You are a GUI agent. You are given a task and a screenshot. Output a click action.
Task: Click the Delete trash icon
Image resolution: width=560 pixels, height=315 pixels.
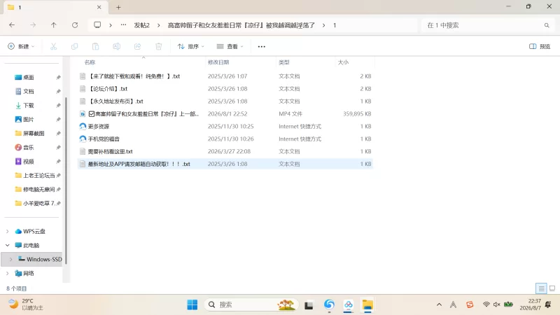coord(159,46)
